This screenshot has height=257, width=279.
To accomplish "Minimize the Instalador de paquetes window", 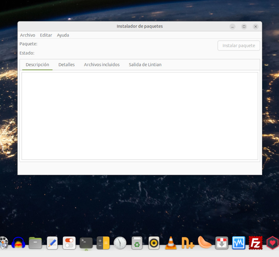I will [x=232, y=26].
